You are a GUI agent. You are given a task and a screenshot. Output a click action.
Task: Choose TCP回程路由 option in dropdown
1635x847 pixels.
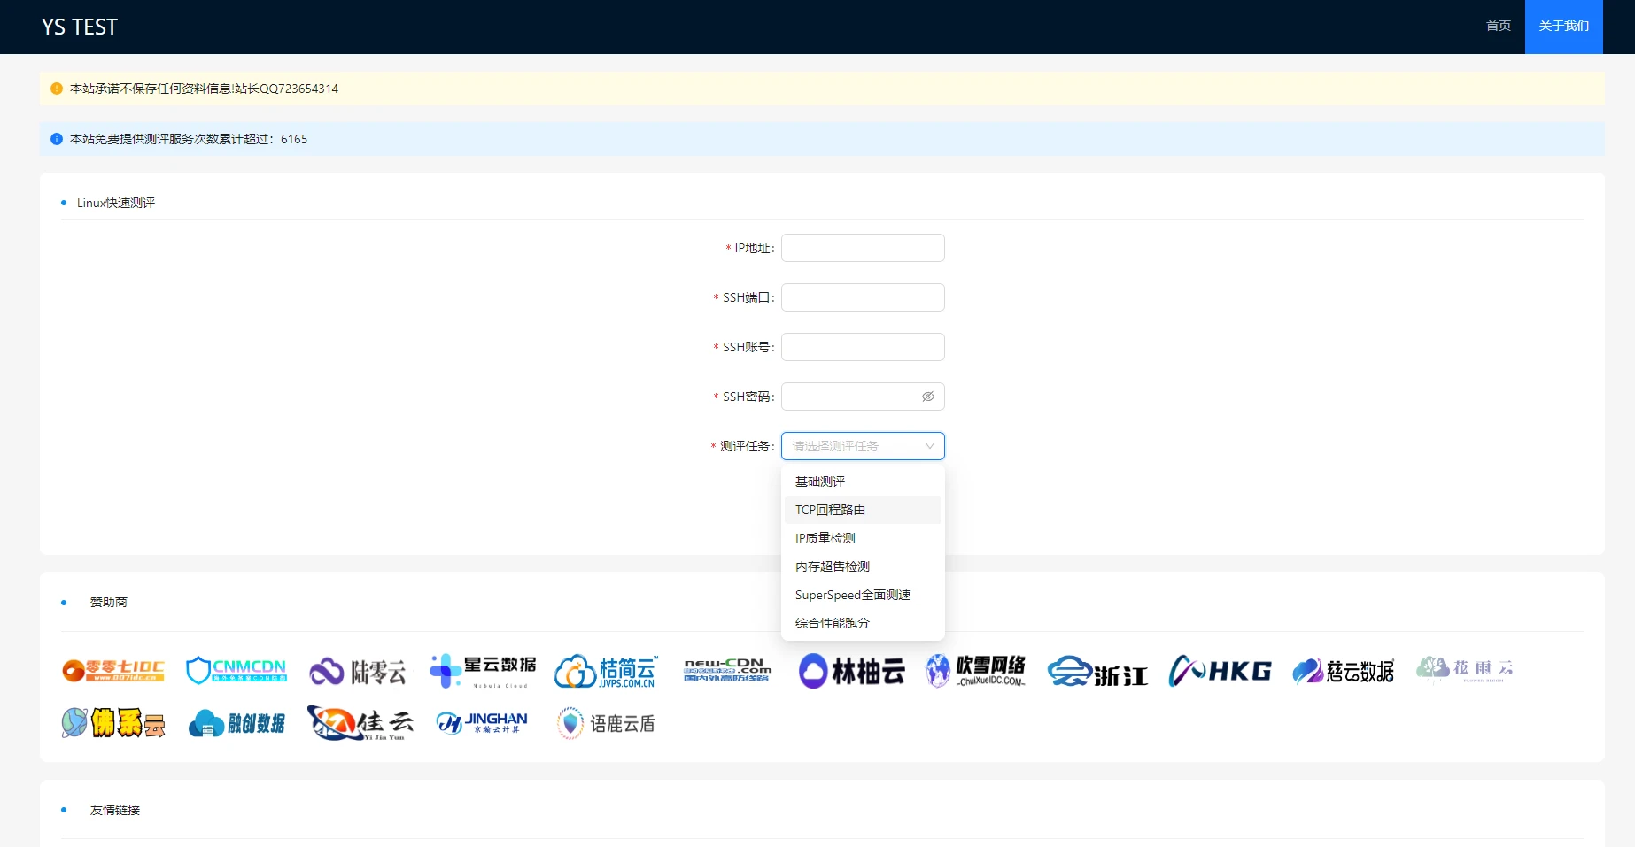[830, 510]
